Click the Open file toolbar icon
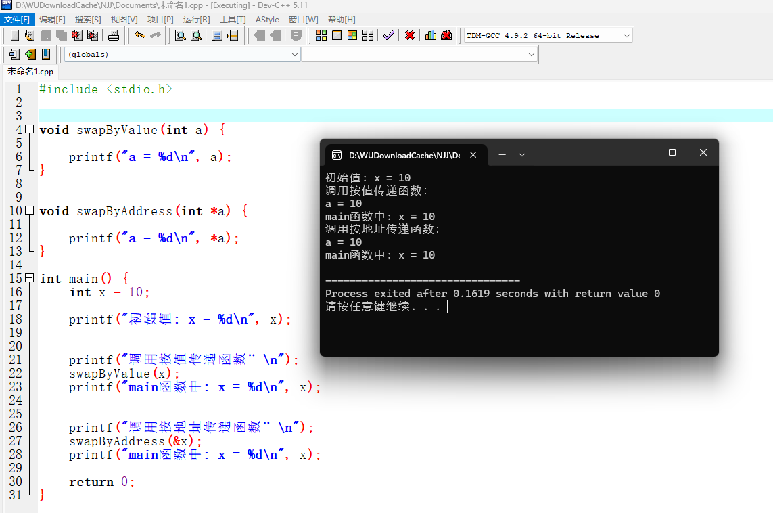Screen dimensions: 773x513 point(30,35)
